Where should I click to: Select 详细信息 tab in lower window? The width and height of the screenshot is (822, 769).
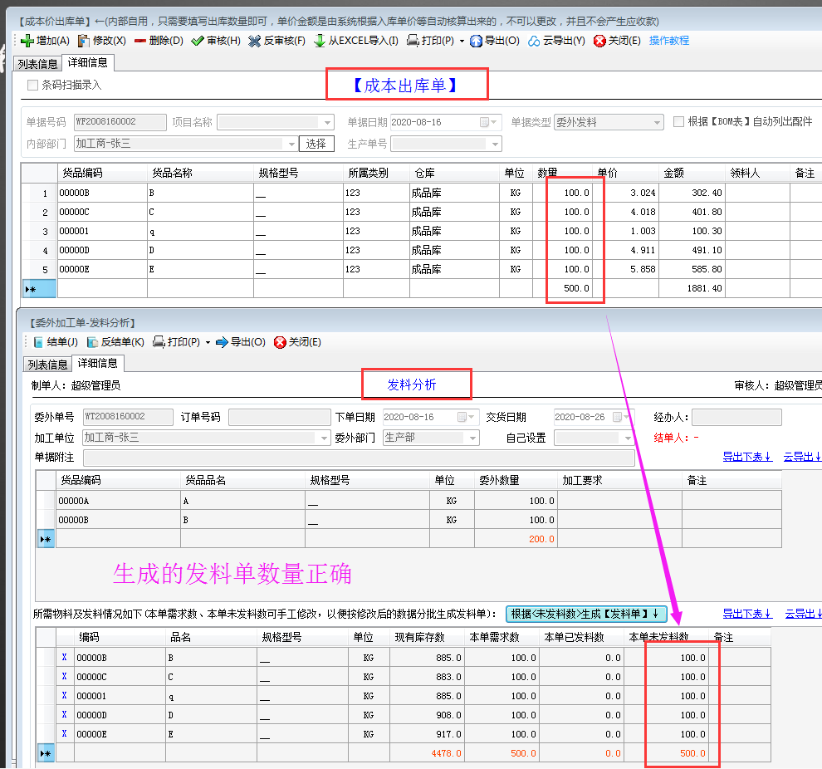[98, 364]
